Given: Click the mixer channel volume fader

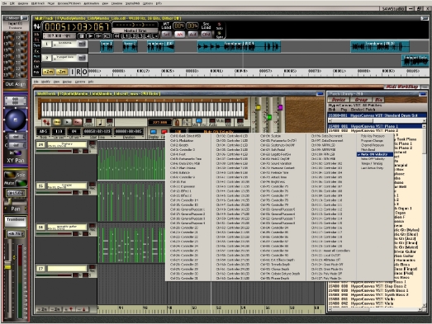Looking at the screenshot, I should [x=8, y=265].
